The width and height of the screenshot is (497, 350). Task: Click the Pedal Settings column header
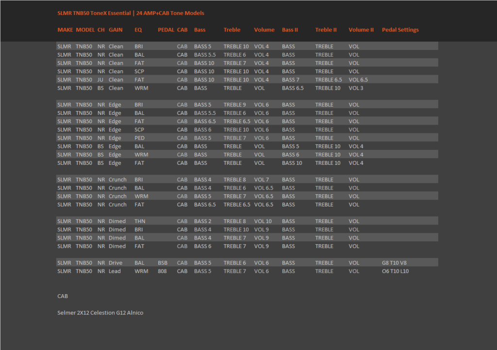pos(400,30)
